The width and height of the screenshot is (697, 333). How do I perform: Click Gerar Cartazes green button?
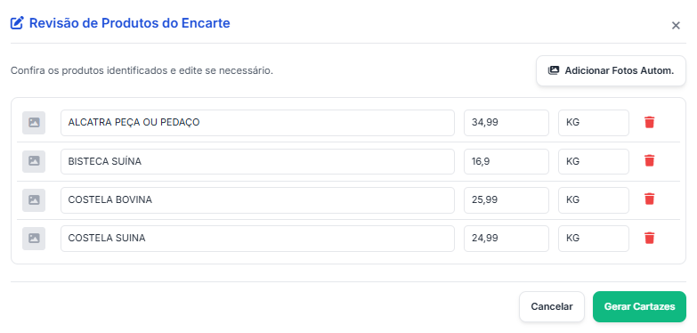pos(639,306)
